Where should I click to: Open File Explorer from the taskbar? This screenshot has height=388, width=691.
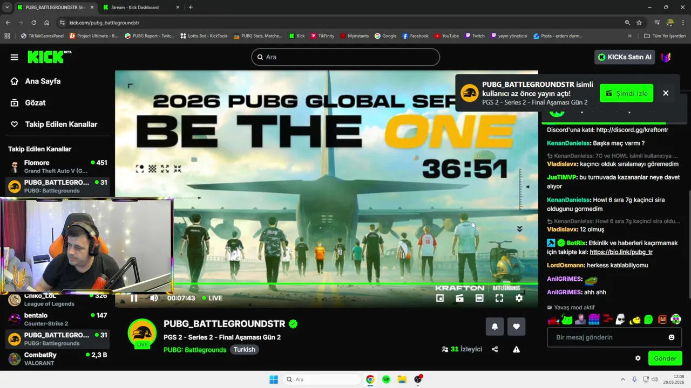click(x=402, y=379)
